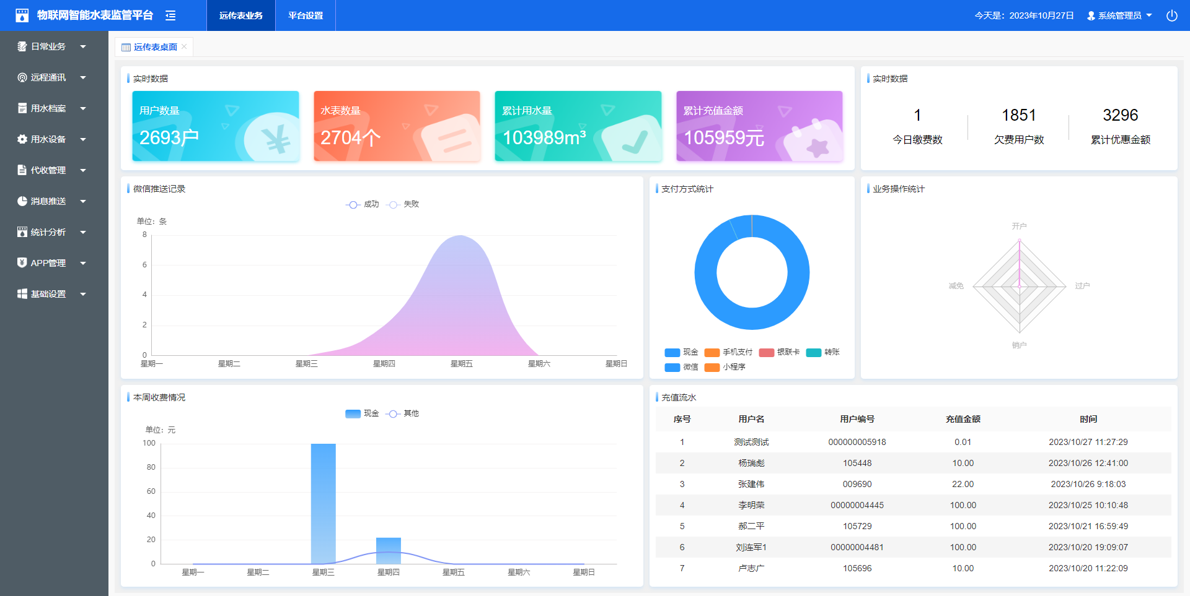Click the 日常业务 sidebar icon
The width and height of the screenshot is (1190, 596).
22,46
